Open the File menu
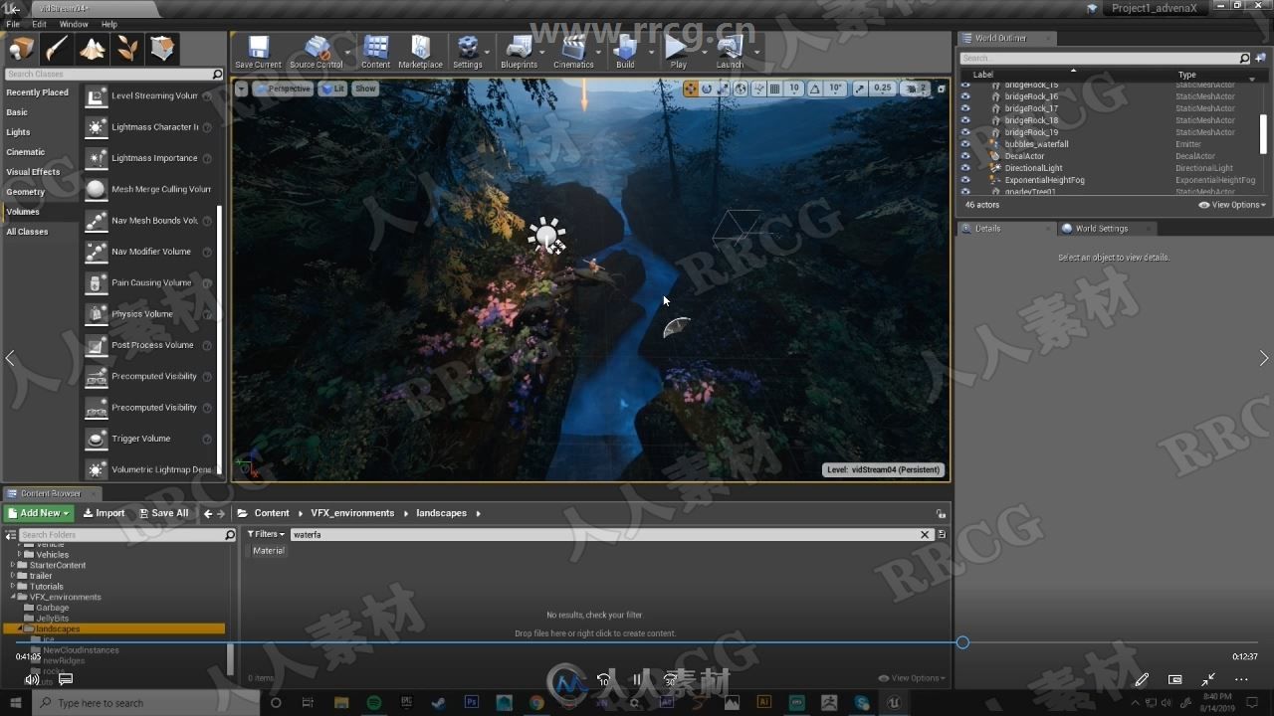This screenshot has height=716, width=1274. pyautogui.click(x=13, y=24)
